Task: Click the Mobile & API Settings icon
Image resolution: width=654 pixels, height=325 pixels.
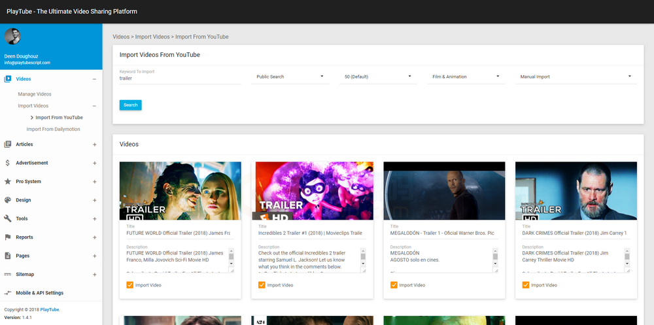Action: 7,293
